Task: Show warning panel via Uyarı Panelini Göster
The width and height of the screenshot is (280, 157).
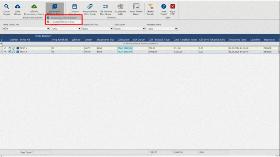Action: tap(136, 7)
